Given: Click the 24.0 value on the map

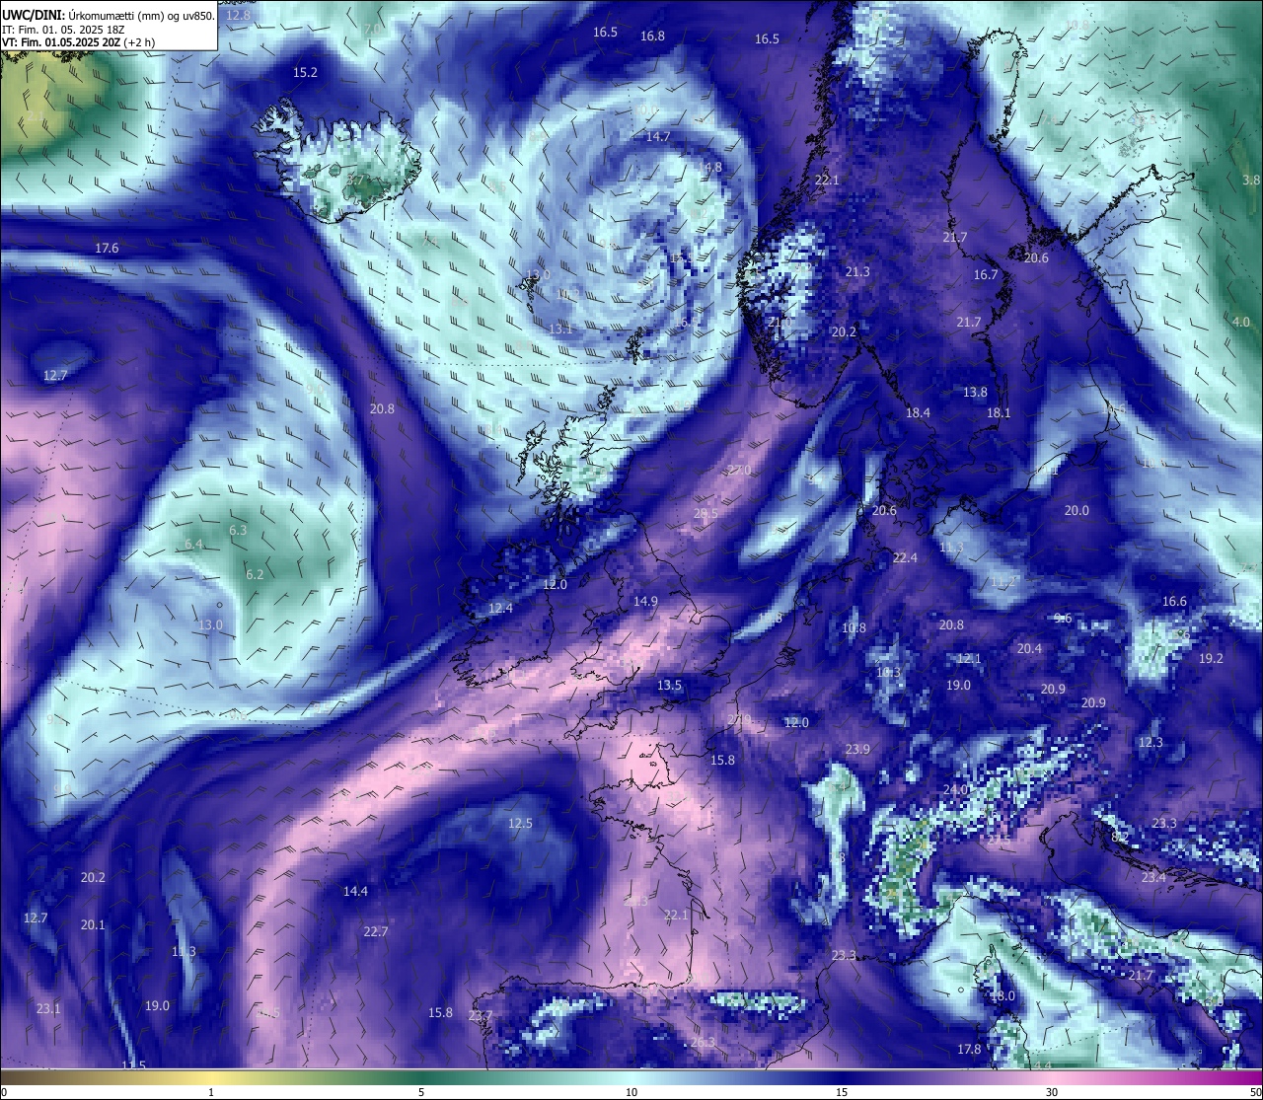Looking at the screenshot, I should (x=955, y=791).
